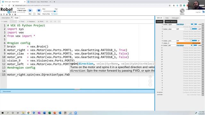
Task: Adjust the motor_claw velocity slider
Action: [x=191, y=29]
